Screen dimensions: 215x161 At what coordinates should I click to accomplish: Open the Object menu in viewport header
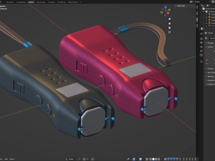[12, 159]
